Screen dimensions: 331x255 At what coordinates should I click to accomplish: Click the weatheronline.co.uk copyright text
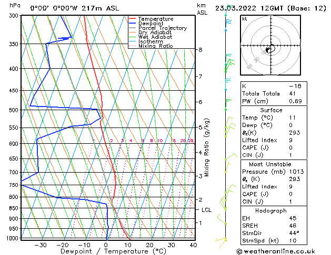(x=276, y=251)
